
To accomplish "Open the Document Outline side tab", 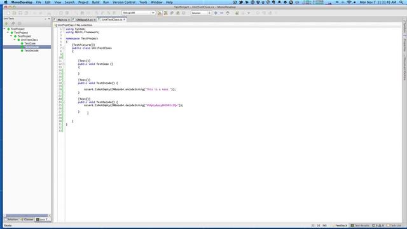I will [404, 68].
